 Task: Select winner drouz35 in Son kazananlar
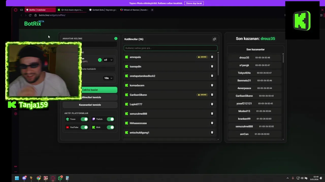[x=255, y=58]
